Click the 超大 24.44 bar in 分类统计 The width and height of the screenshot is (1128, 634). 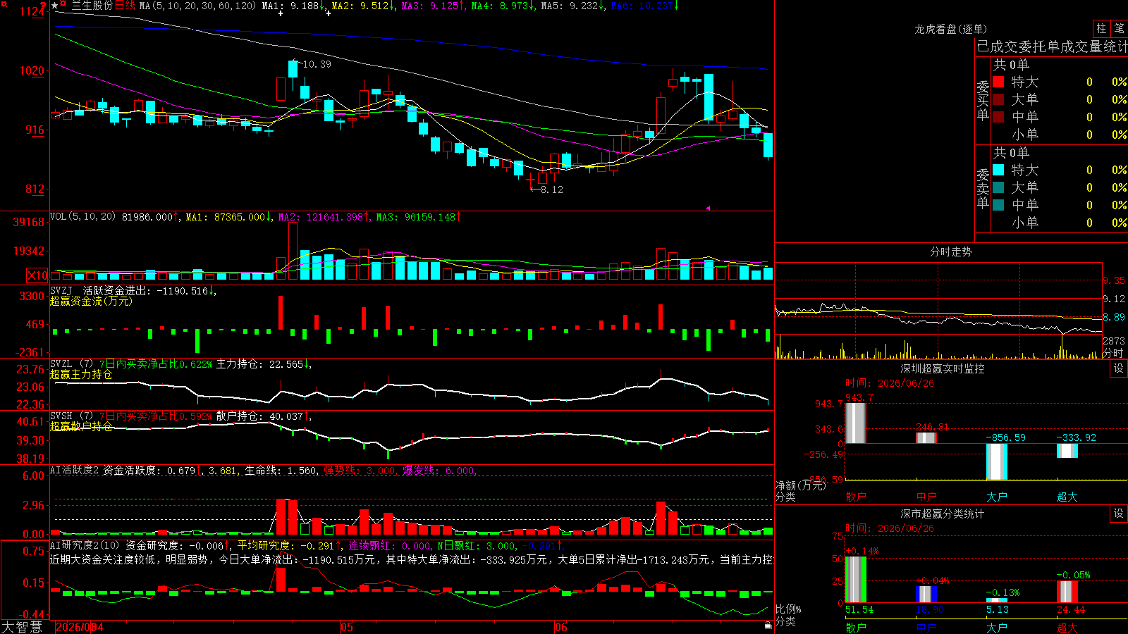pyautogui.click(x=1067, y=592)
